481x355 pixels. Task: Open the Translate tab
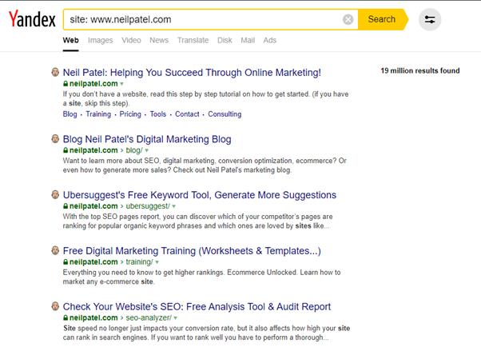(x=193, y=40)
